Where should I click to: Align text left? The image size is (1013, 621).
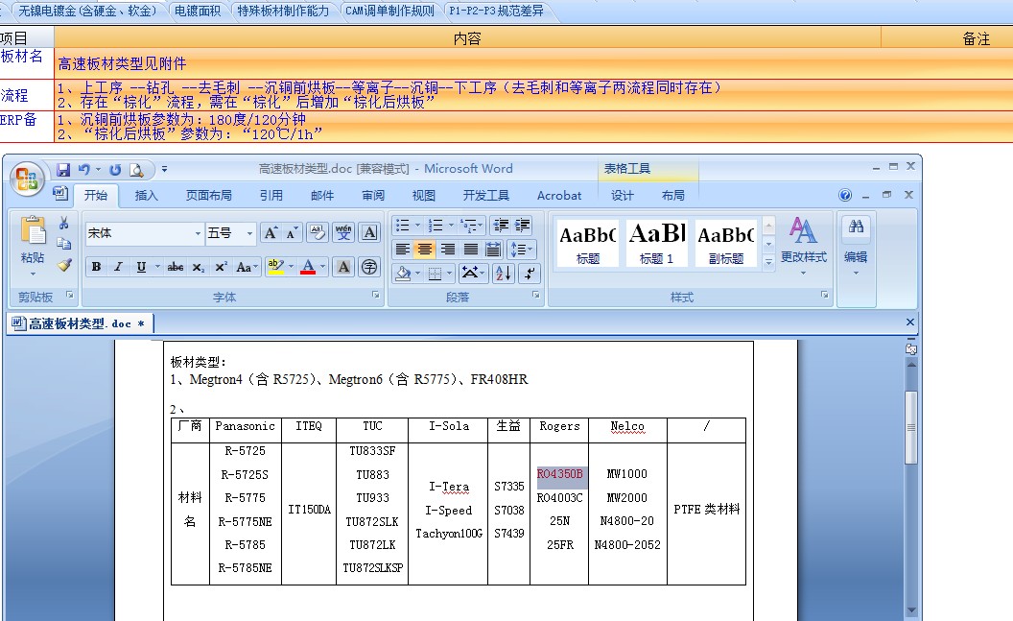402,249
